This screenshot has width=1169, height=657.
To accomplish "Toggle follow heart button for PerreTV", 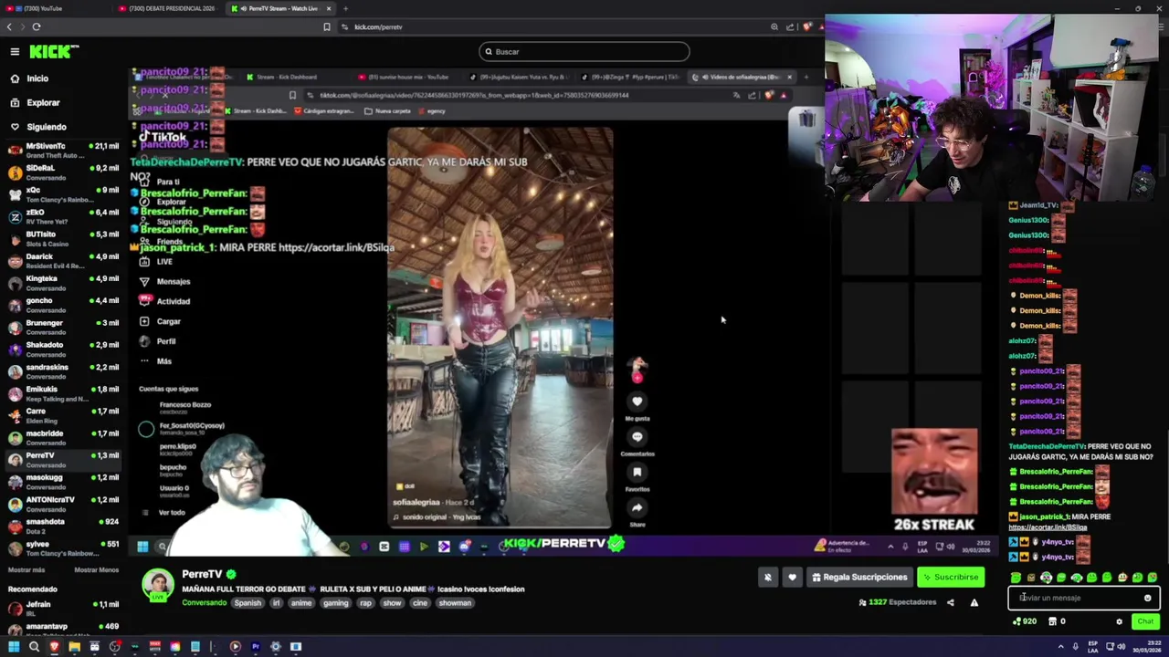I will coord(792,577).
